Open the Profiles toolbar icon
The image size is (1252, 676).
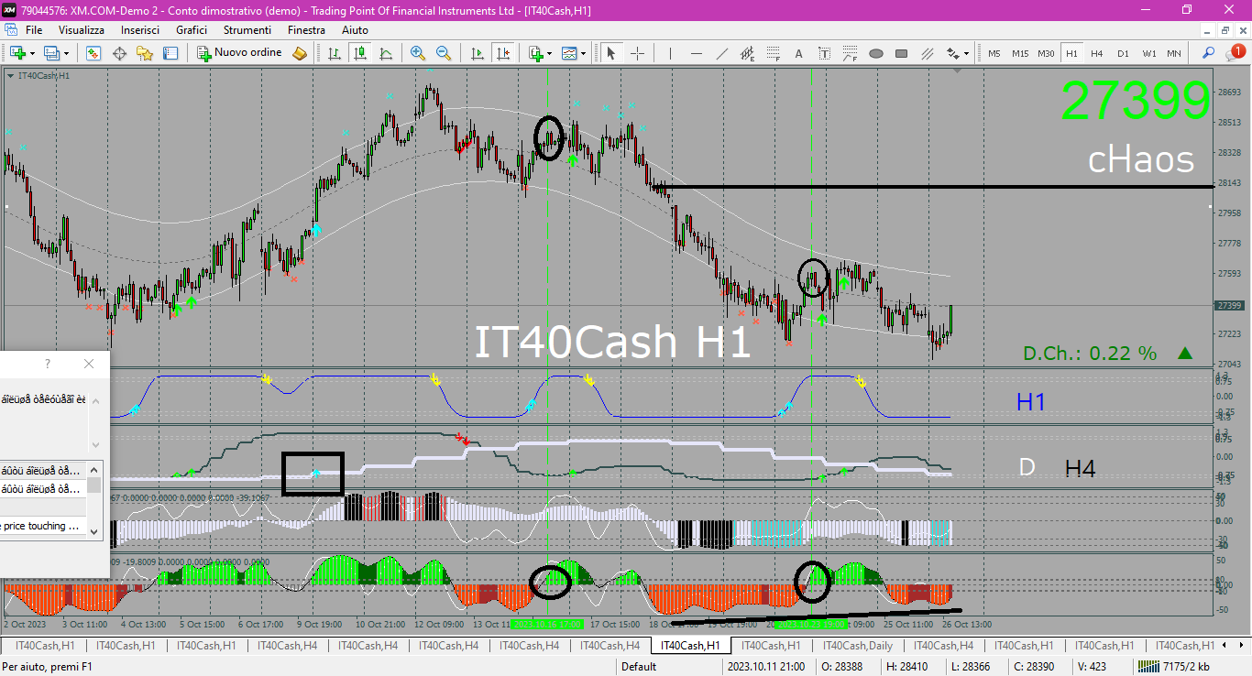click(51, 53)
